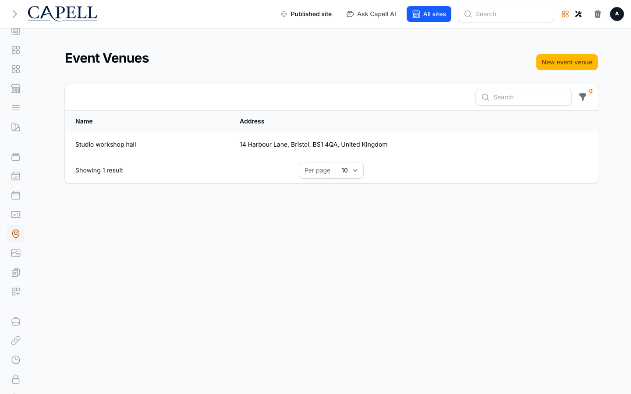
Task: Open the clipboard icon in the sidebar
Action: (16, 272)
